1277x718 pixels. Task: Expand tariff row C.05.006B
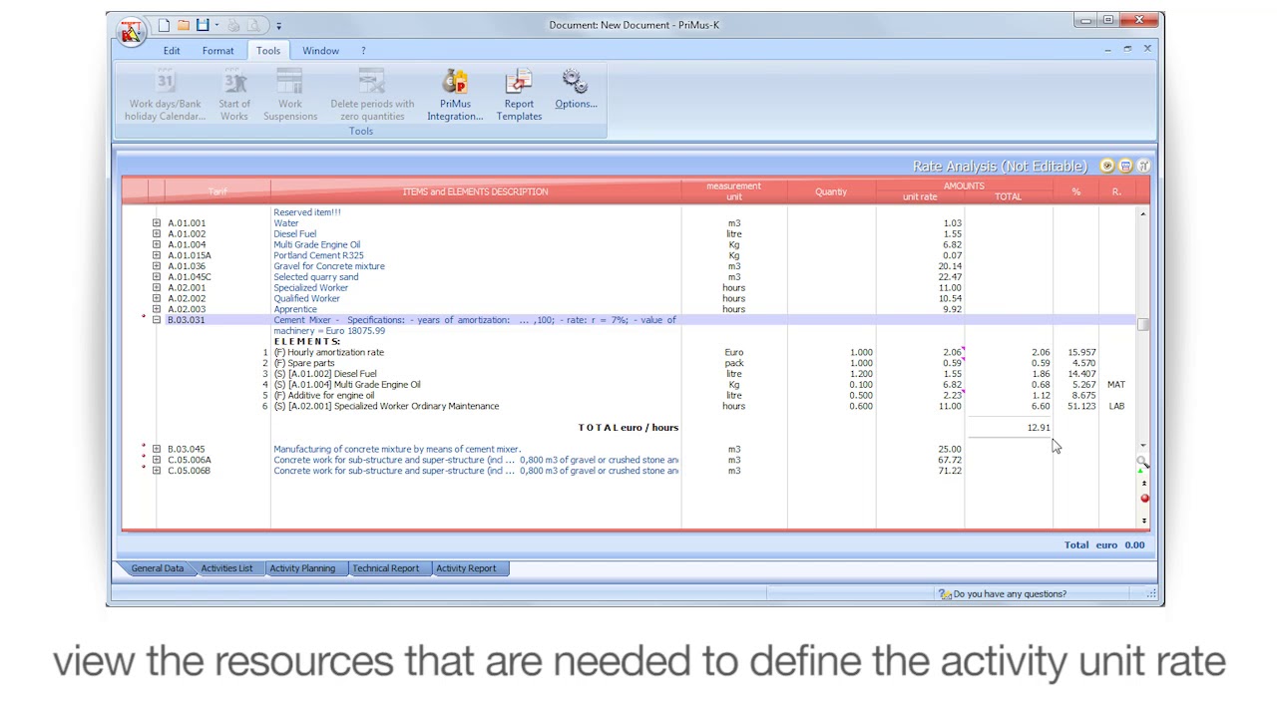157,471
